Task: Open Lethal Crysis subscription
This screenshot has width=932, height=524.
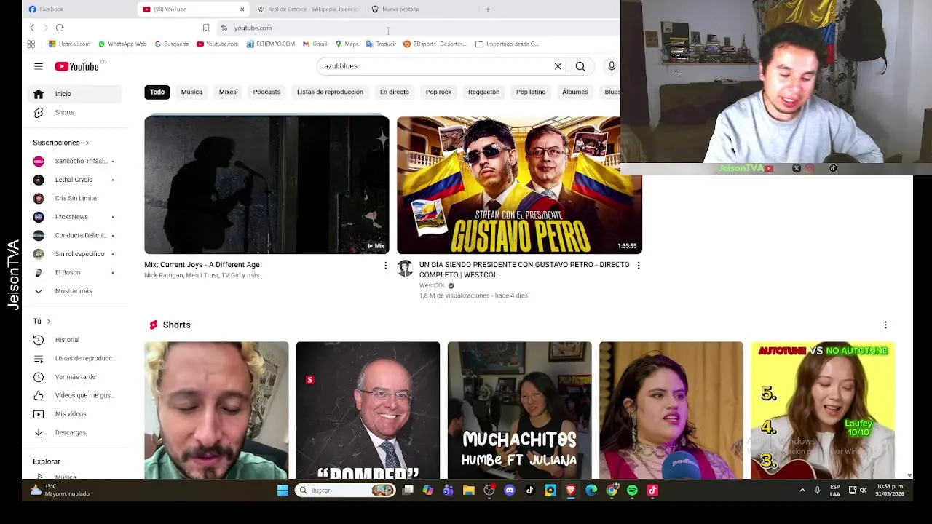Action: [74, 180]
